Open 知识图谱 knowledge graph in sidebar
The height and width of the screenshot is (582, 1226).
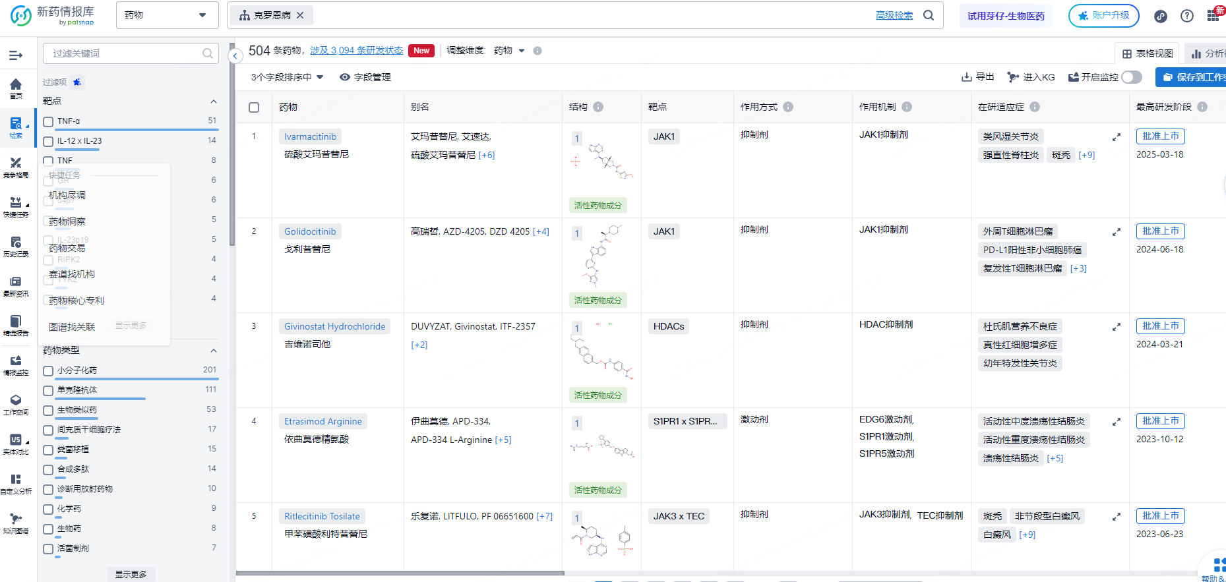click(16, 523)
